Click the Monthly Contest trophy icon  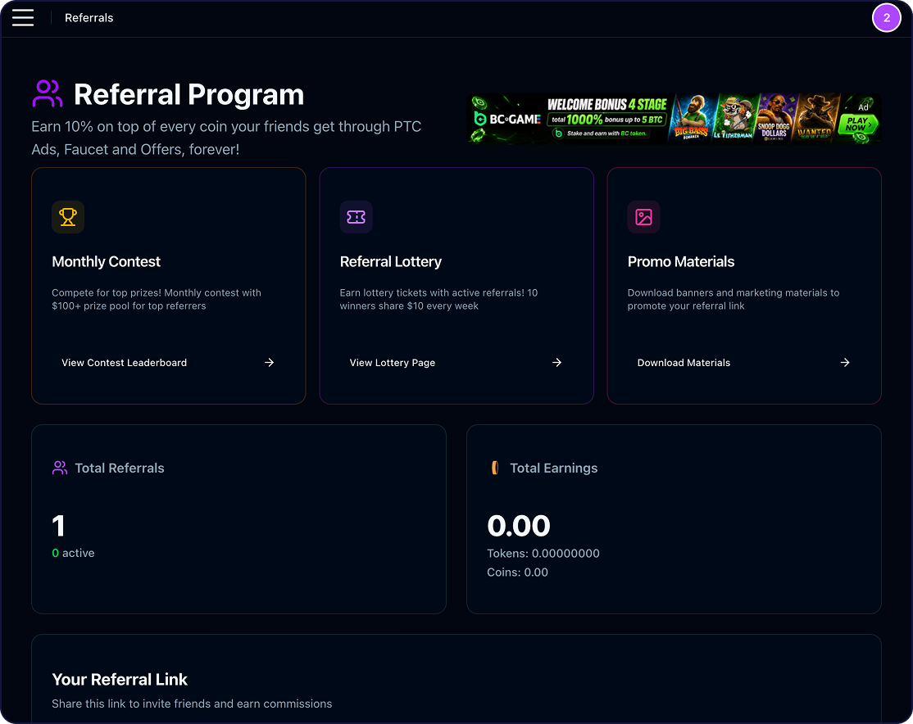click(67, 217)
